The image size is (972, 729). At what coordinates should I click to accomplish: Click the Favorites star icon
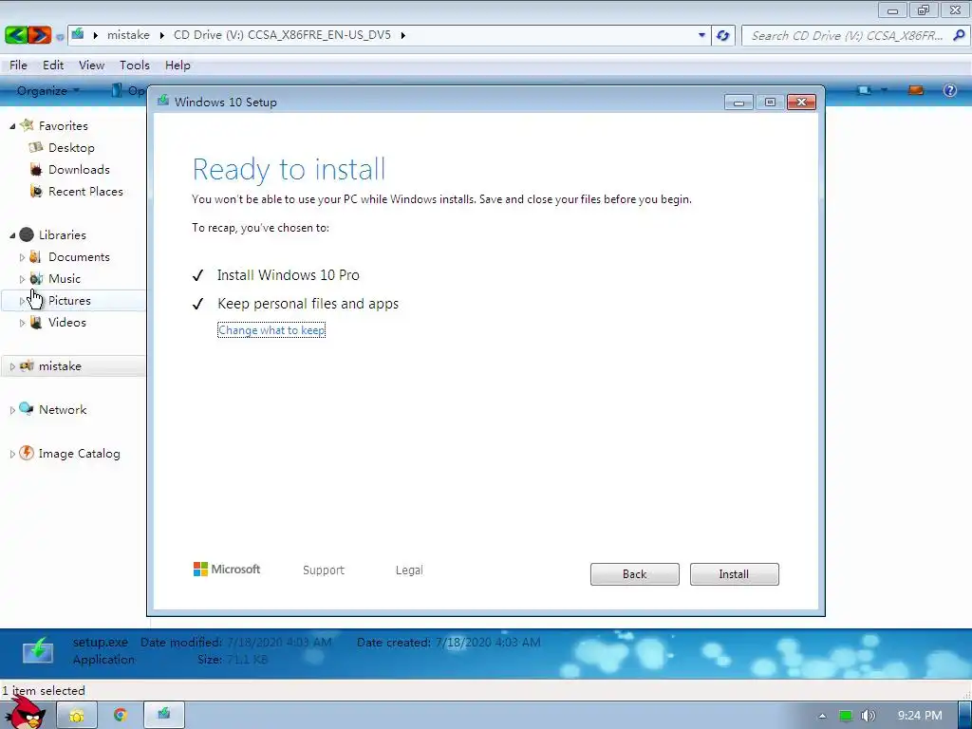click(x=27, y=125)
